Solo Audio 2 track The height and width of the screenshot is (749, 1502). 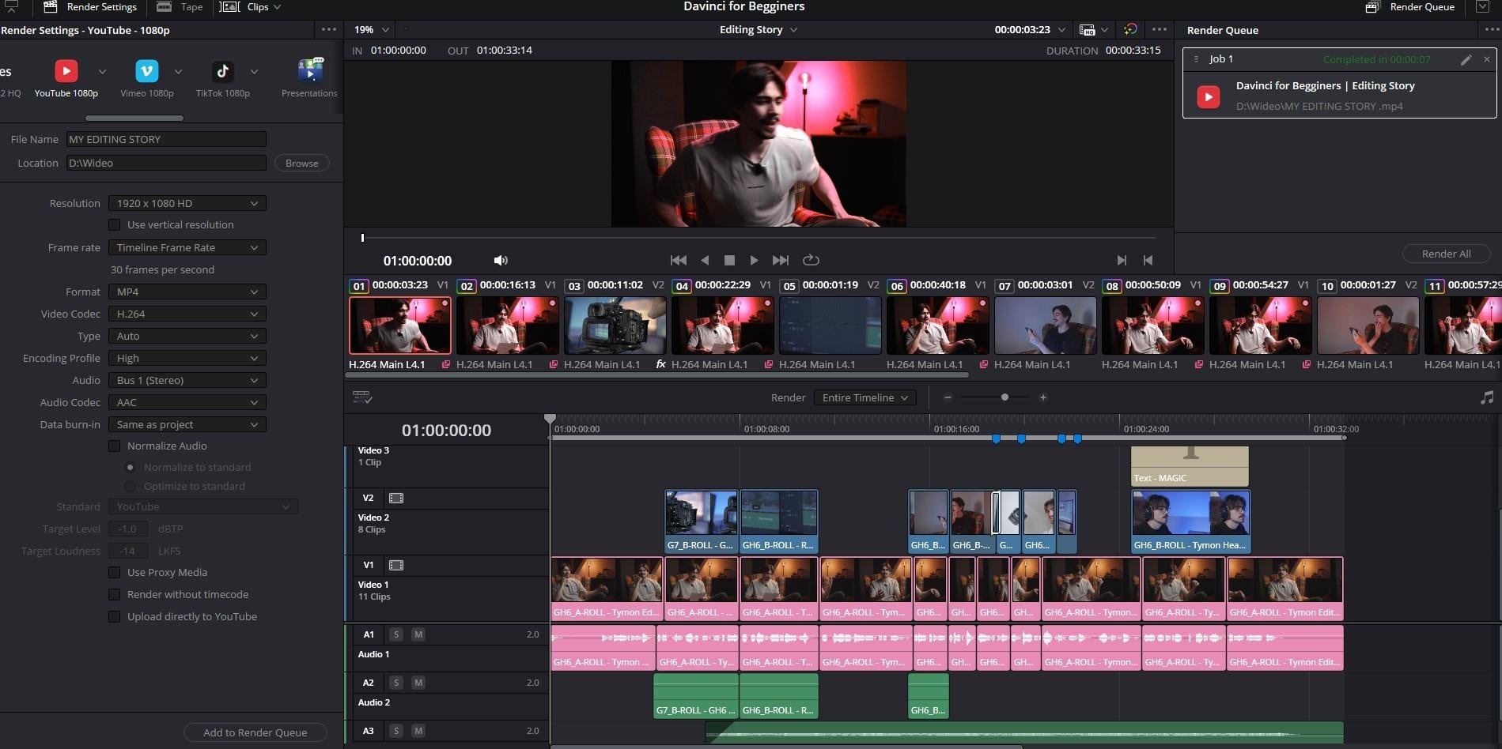[396, 683]
